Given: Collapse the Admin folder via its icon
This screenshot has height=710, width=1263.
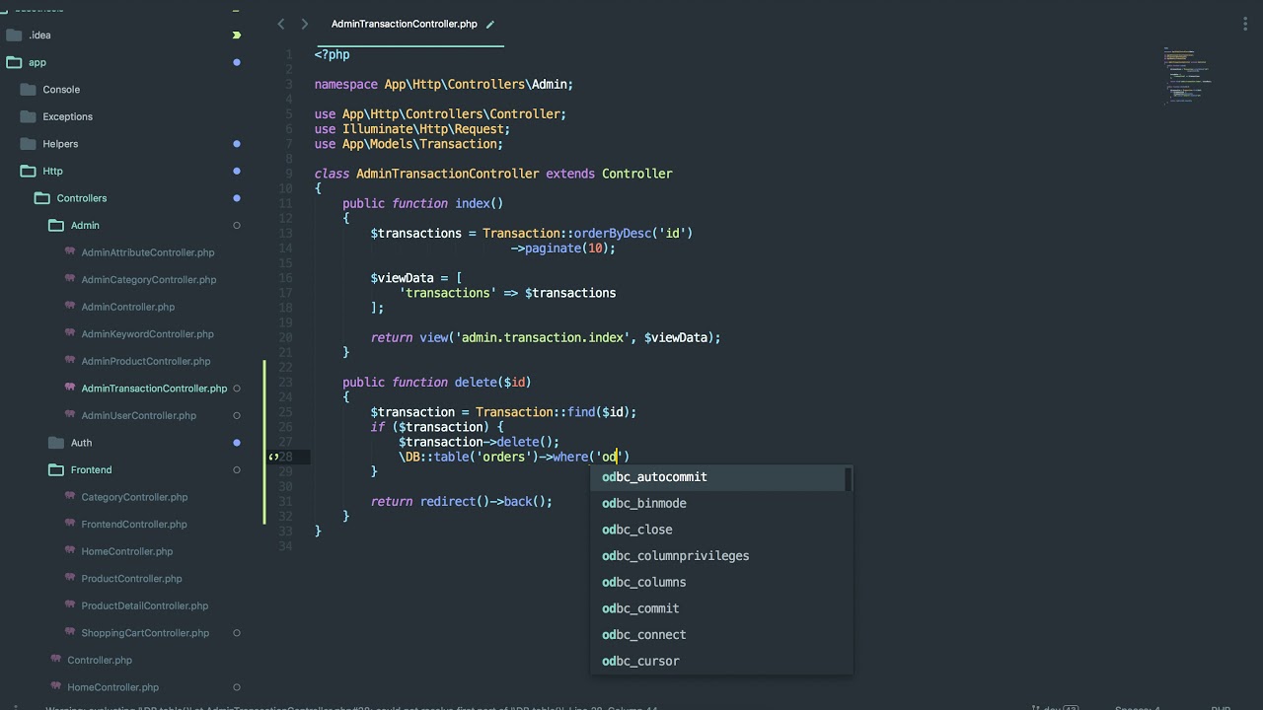Looking at the screenshot, I should point(55,225).
